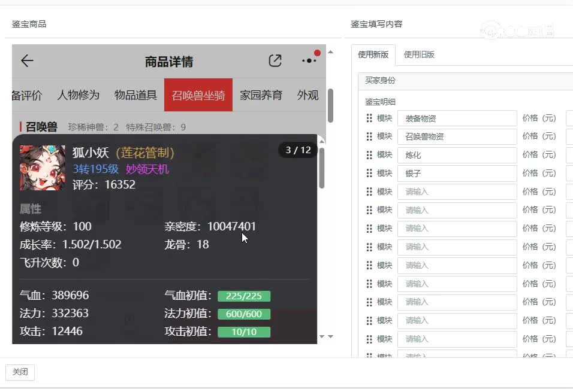573x389 pixels.
Task: Select the 使用新版 tab
Action: tap(375, 53)
